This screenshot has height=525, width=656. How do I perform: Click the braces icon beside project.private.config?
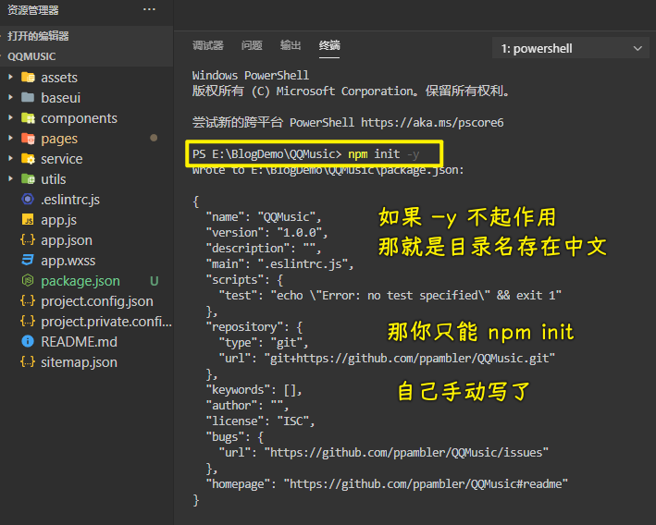pyautogui.click(x=28, y=321)
